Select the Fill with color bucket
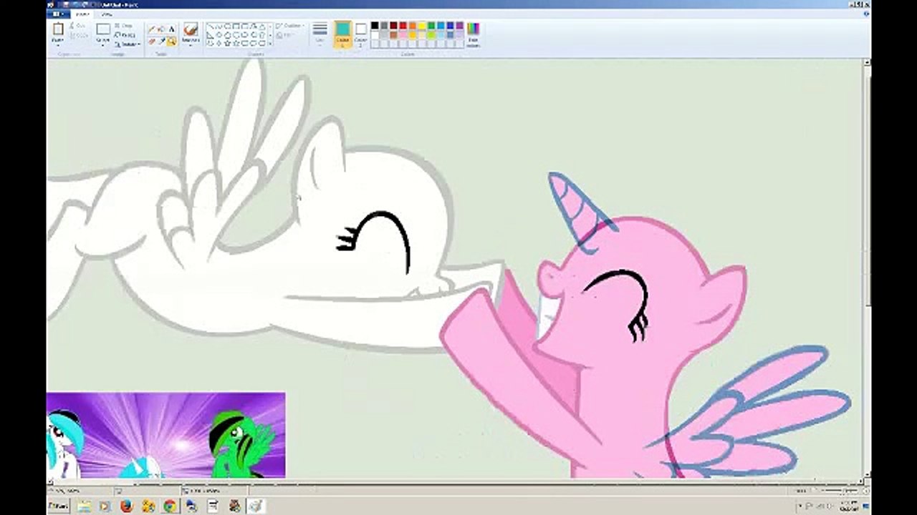The image size is (917, 515). (x=162, y=29)
